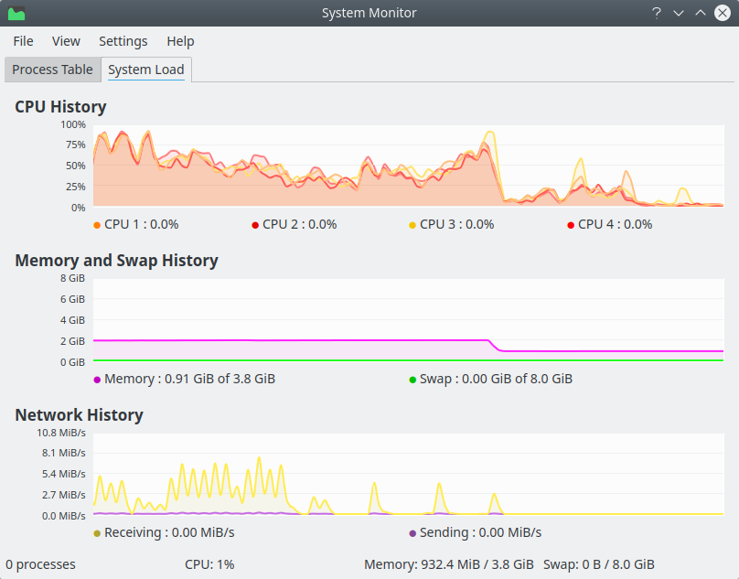Click the orange CPU 1 legend dot

97,225
